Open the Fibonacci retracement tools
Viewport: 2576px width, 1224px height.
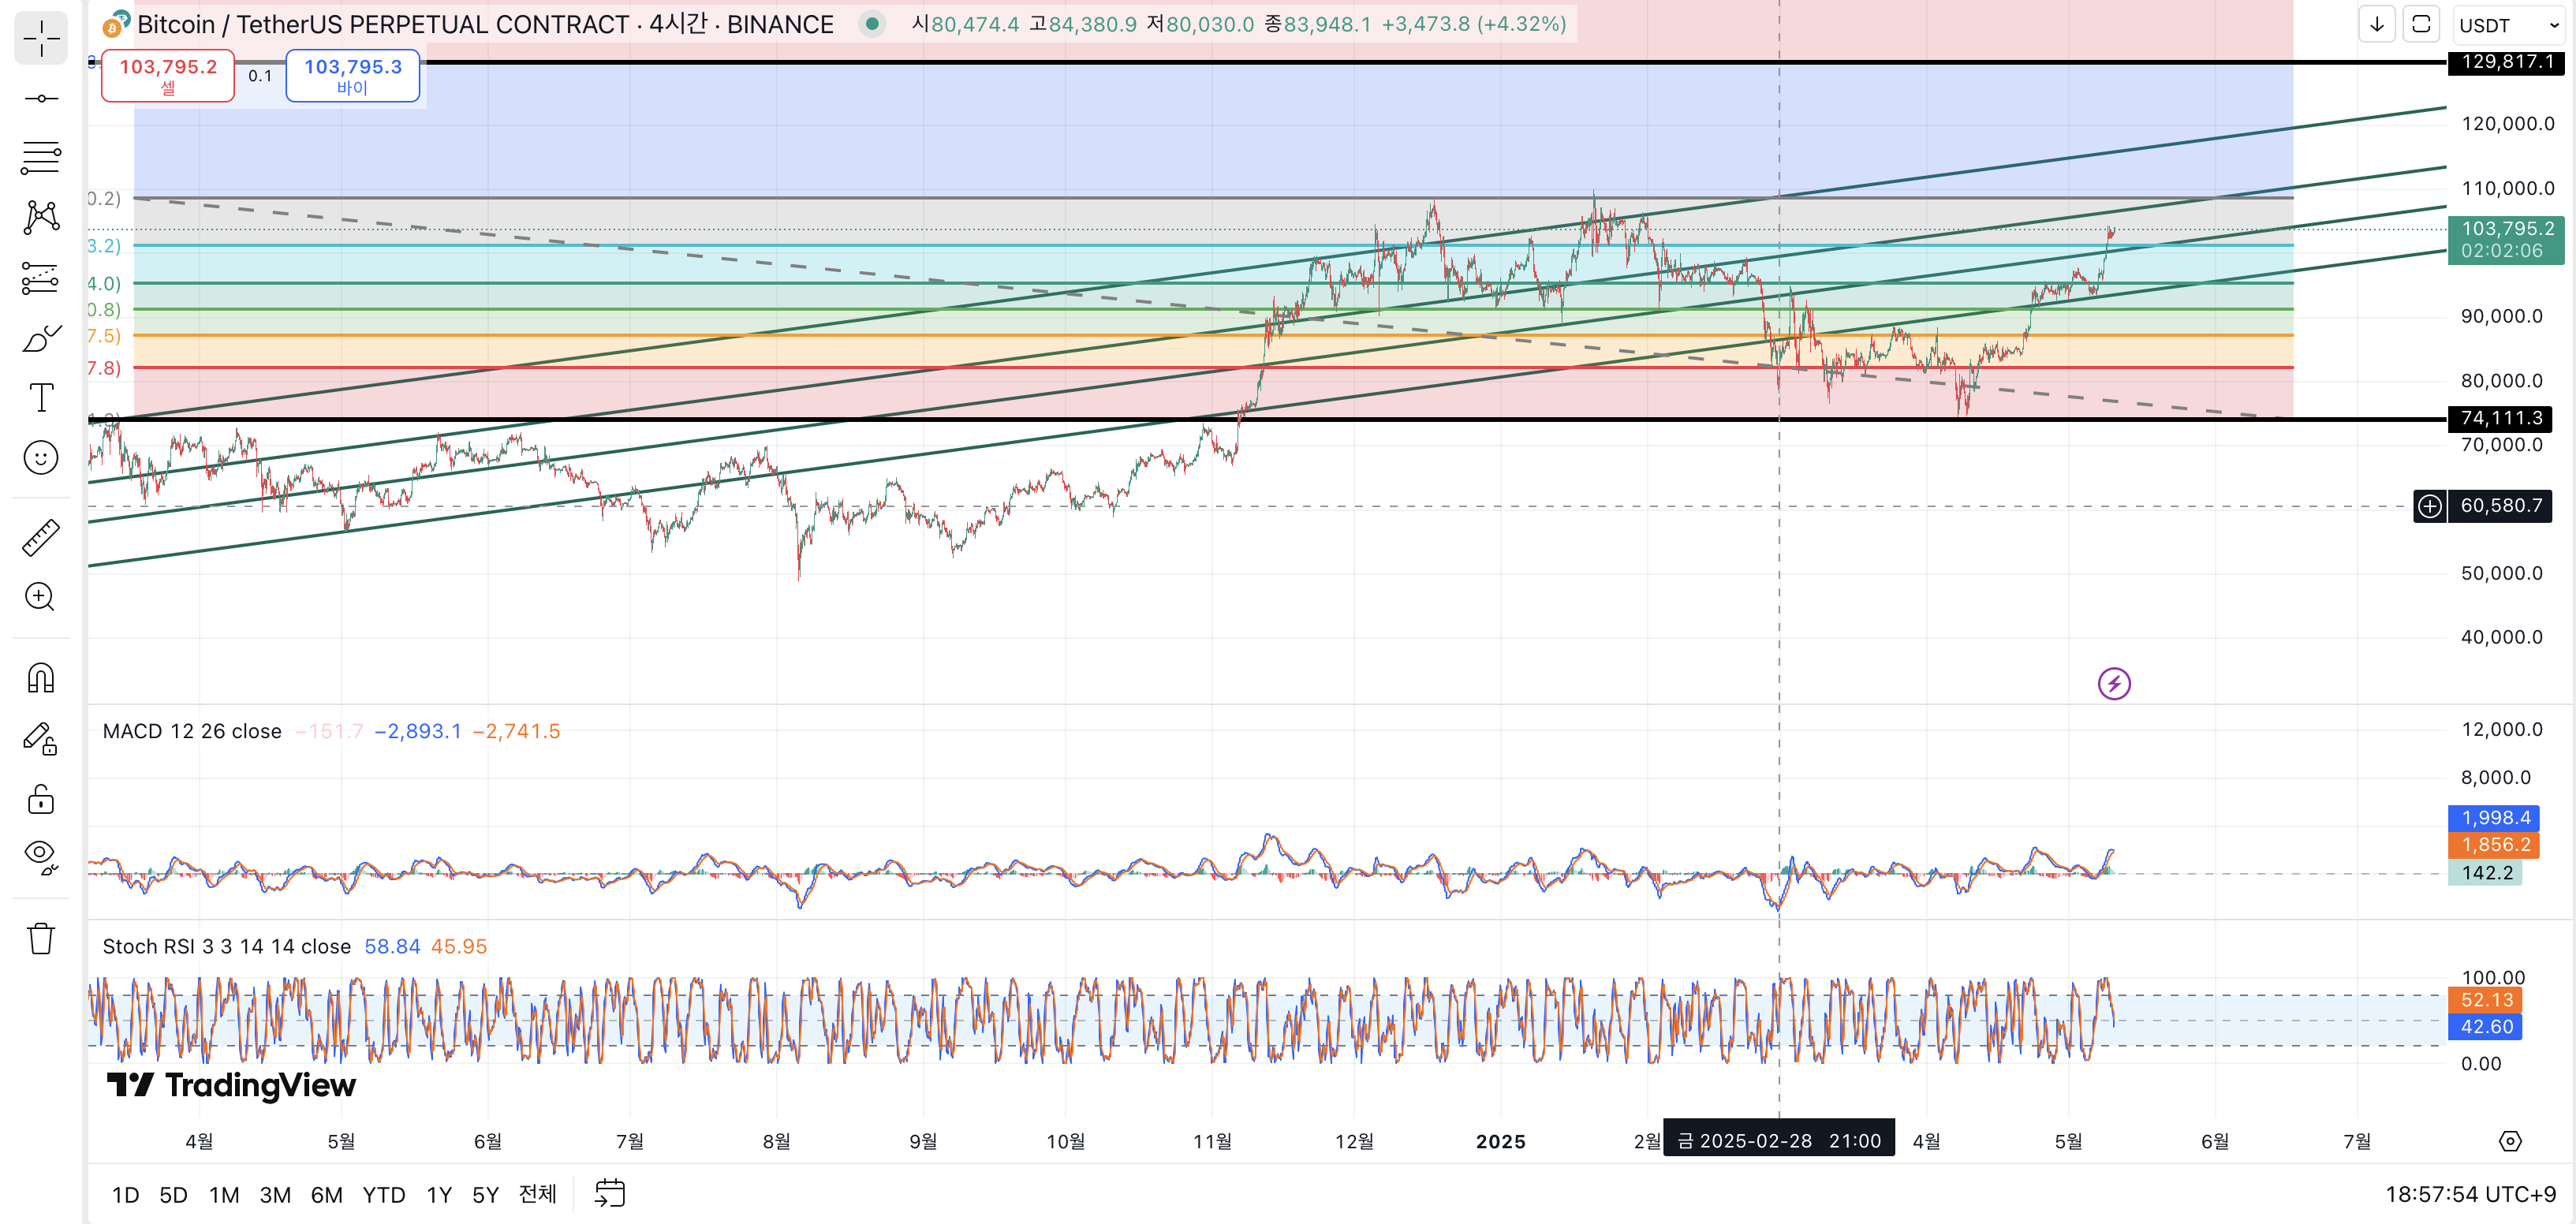pyautogui.click(x=41, y=158)
